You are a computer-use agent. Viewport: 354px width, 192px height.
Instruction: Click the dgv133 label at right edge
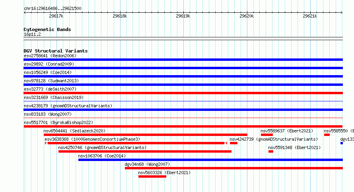point(347,139)
